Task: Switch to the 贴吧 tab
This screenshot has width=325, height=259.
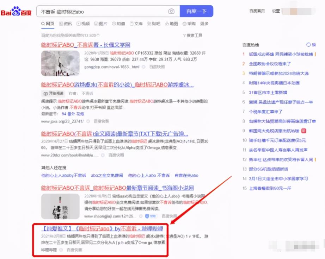Action: coord(154,24)
